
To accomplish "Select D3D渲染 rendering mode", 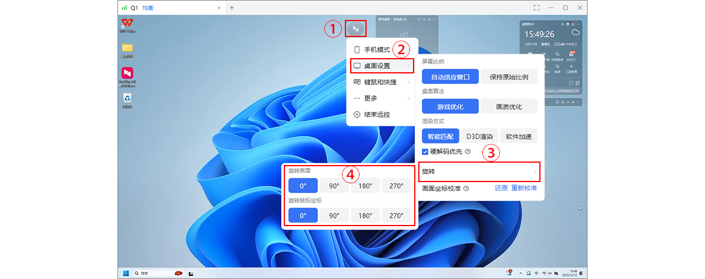I will point(480,136).
